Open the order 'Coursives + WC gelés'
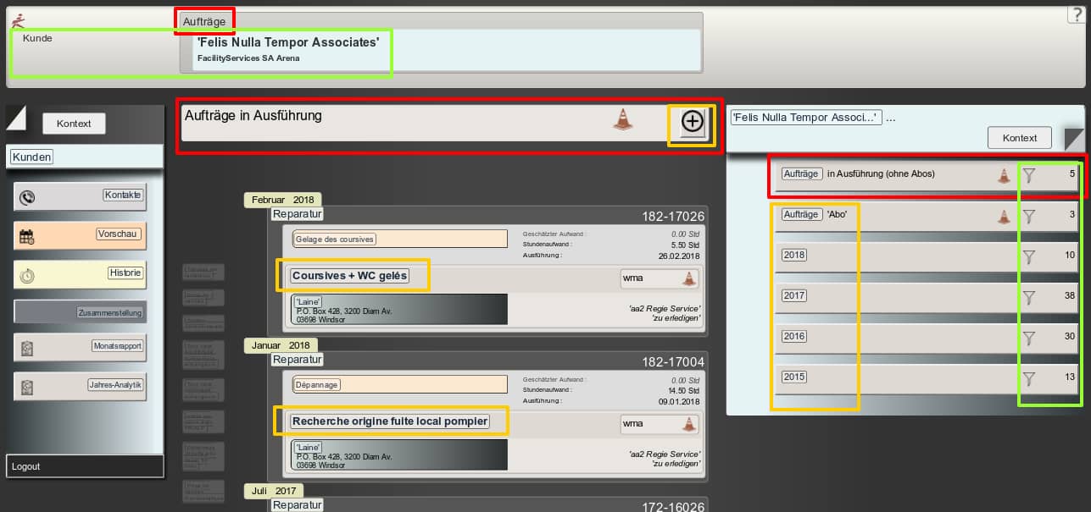 tap(350, 276)
